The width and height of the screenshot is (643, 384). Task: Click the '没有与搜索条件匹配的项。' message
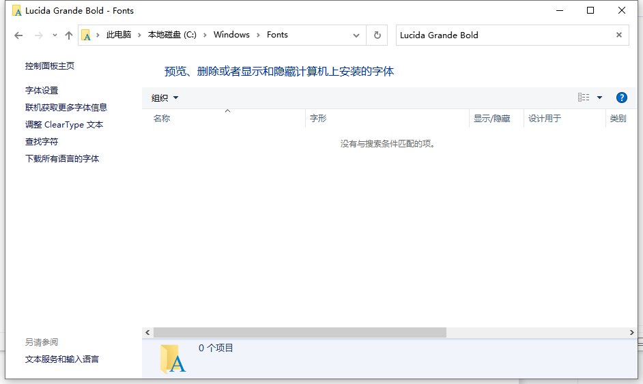coord(388,144)
